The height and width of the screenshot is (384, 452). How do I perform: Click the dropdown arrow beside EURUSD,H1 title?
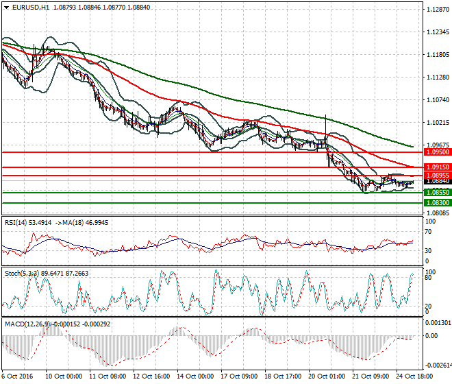(6, 7)
